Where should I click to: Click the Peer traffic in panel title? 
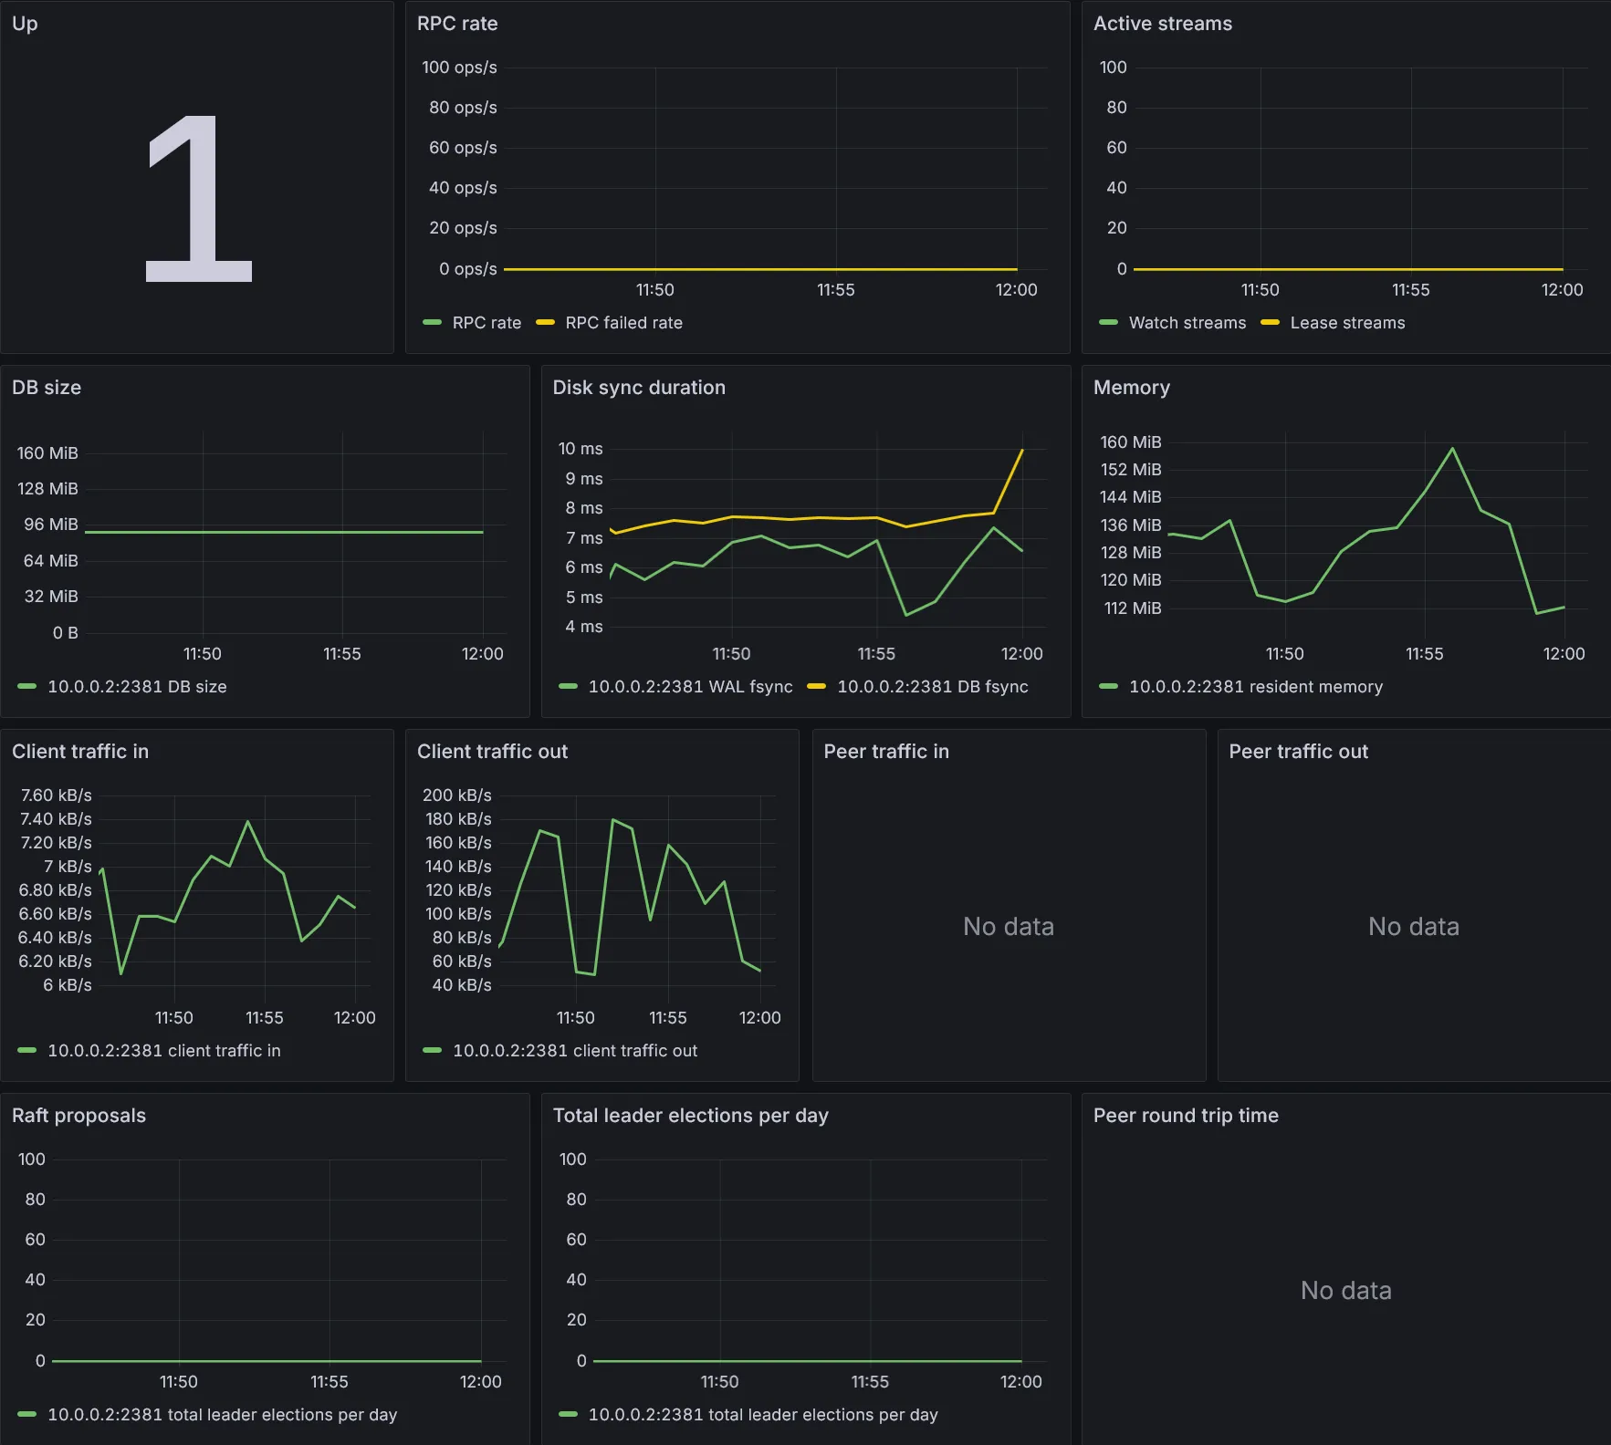tap(885, 752)
